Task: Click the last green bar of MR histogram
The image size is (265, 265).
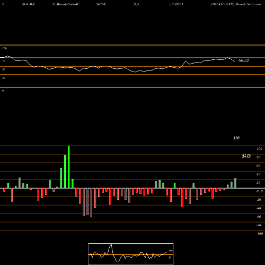Action: click(235, 183)
